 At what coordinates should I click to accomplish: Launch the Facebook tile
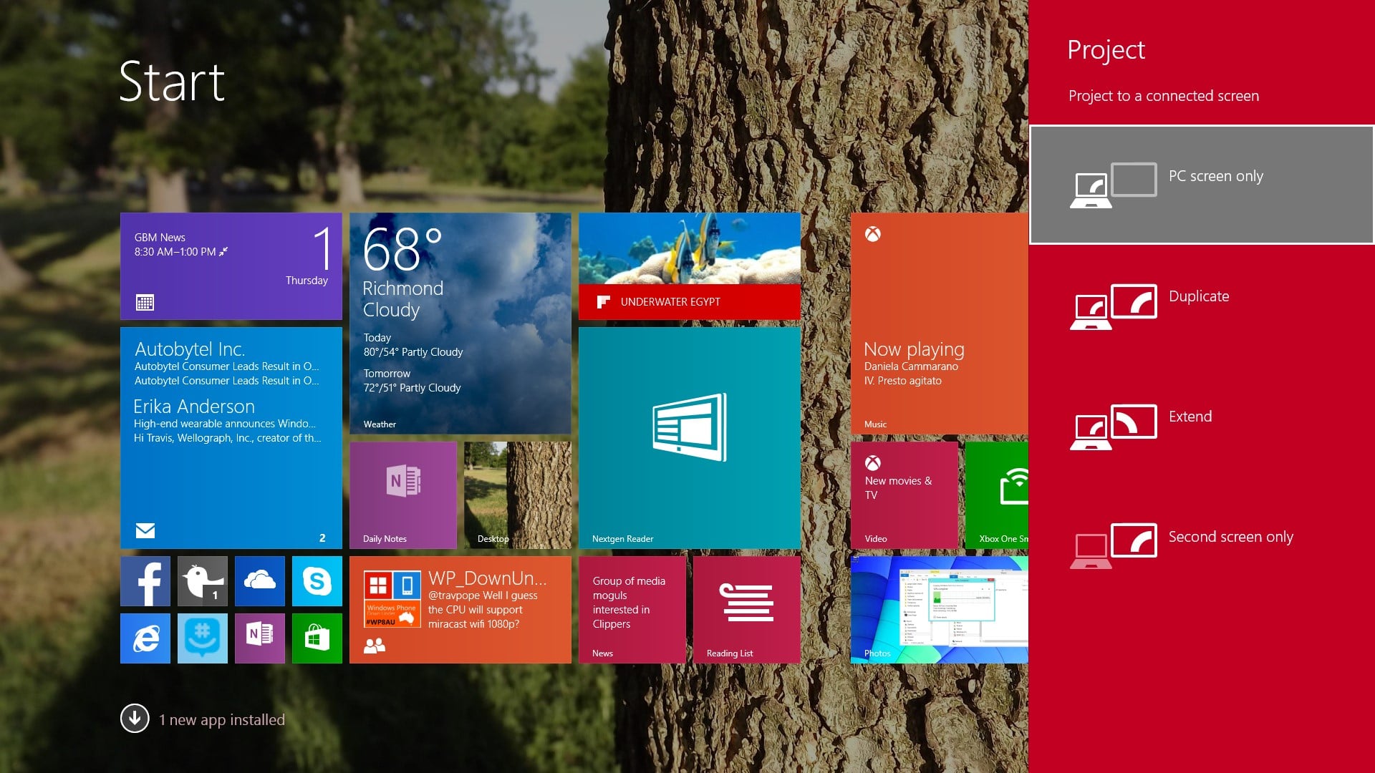pos(145,581)
